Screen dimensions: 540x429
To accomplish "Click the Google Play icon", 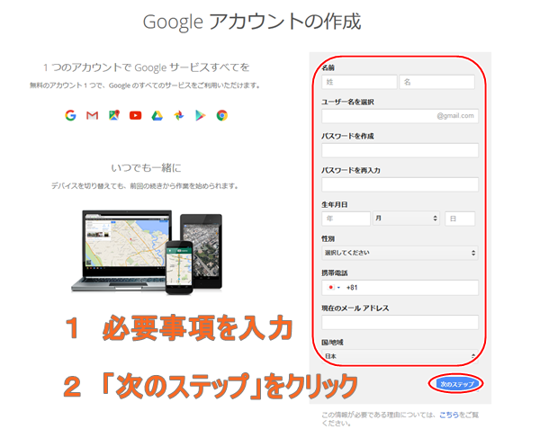I will (x=201, y=116).
